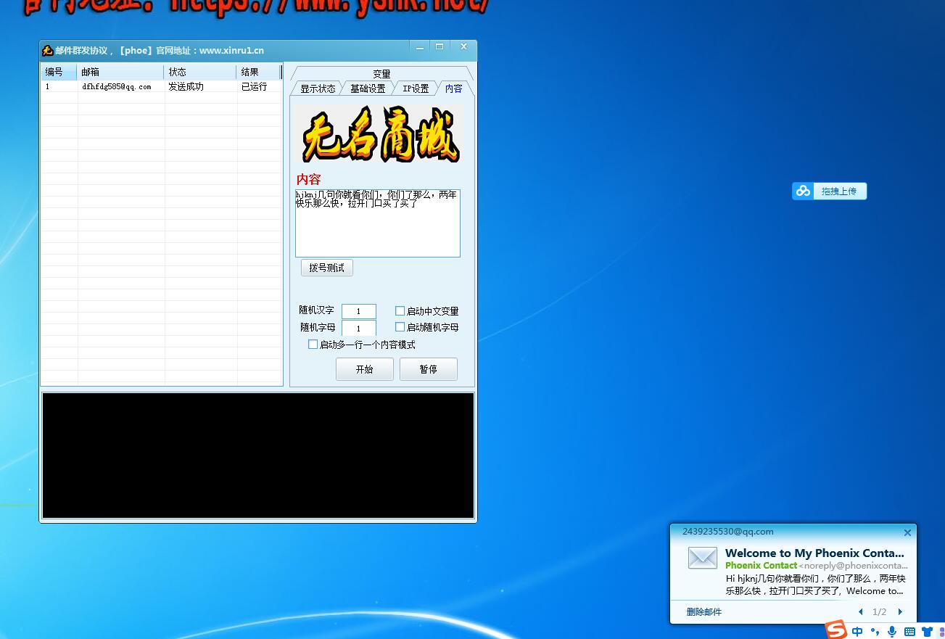945x639 pixels.
Task: Click the Baidu cloud upload widget icon
Action: point(803,191)
